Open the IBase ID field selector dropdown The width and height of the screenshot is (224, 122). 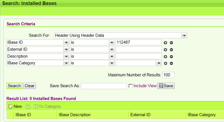66,42
